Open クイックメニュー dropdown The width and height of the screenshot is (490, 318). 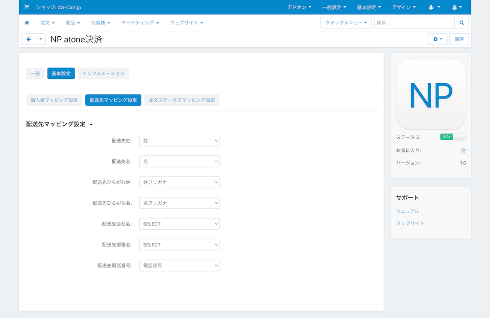(x=346, y=23)
